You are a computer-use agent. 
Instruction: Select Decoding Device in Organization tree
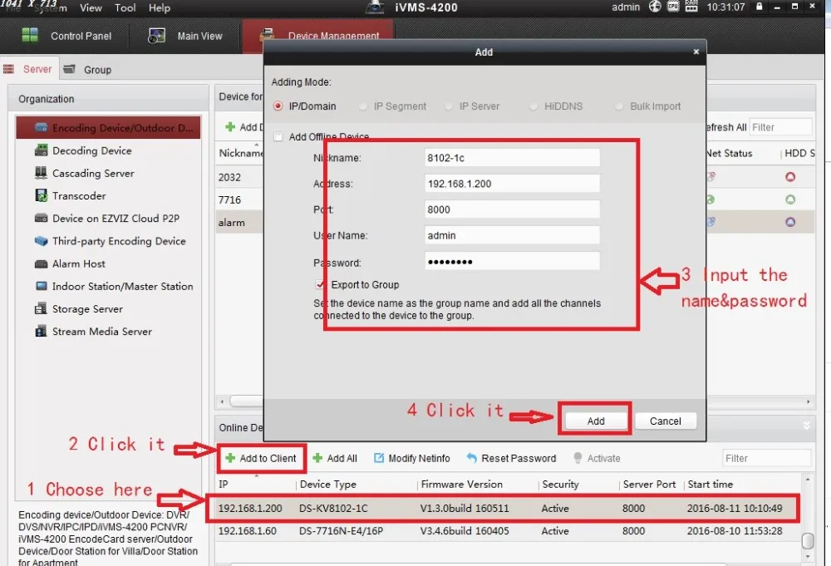click(x=91, y=150)
